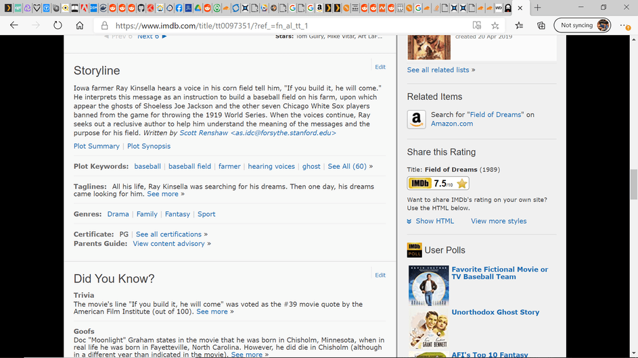The image size is (638, 358).
Task: Open the Amazon.com link
Action: pos(452,124)
